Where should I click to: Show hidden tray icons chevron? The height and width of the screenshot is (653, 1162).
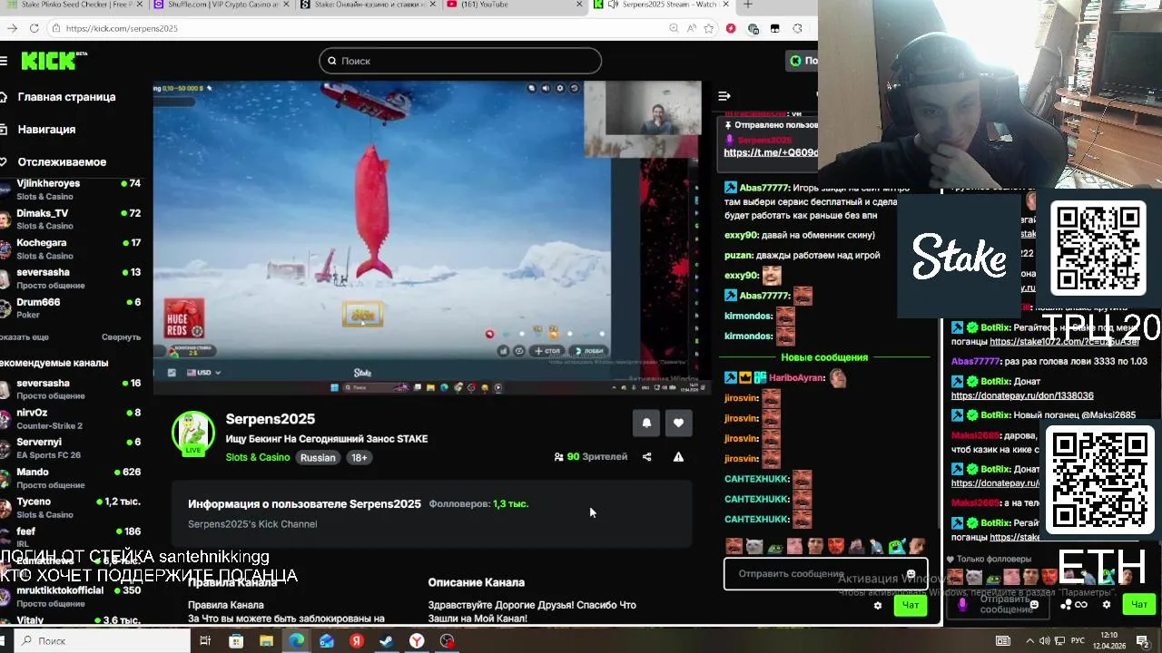1030,641
